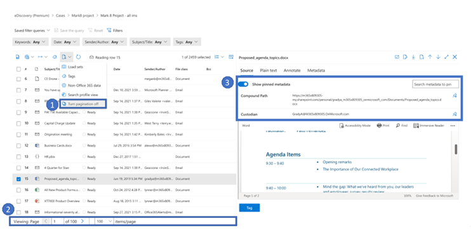Check the select-all checkbox in the header

[x=18, y=69]
